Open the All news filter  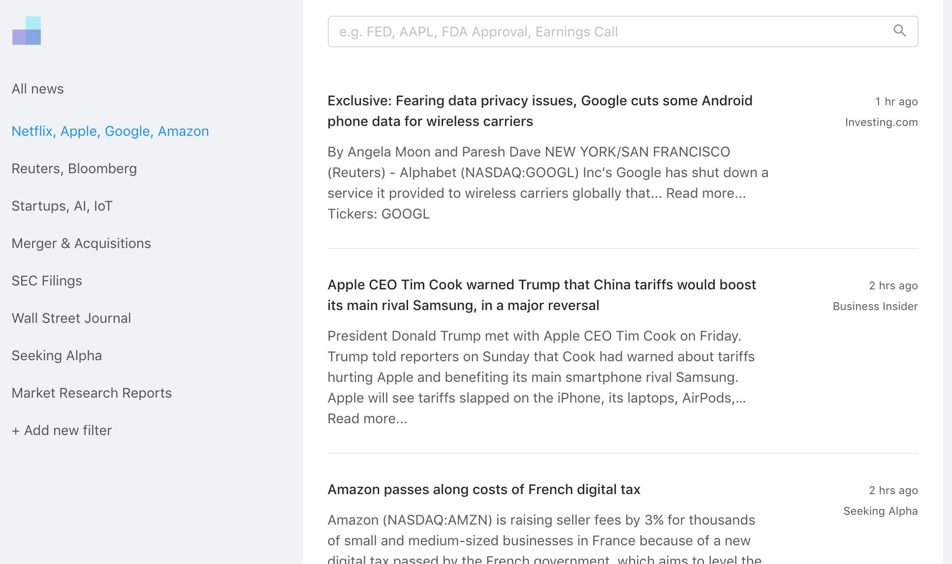tap(38, 89)
